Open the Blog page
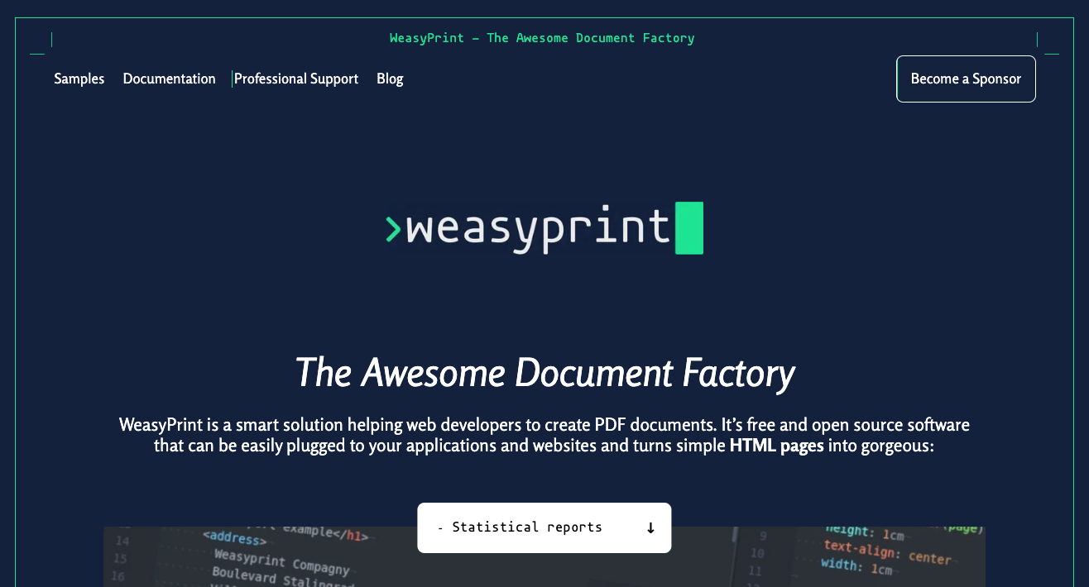The height and width of the screenshot is (587, 1089). (x=390, y=79)
